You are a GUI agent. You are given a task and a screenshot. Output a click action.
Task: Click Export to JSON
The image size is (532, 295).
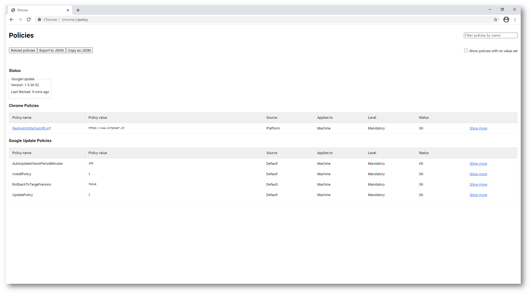52,50
